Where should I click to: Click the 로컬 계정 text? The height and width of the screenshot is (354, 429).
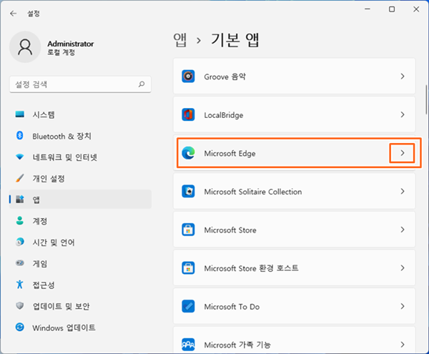pos(61,52)
